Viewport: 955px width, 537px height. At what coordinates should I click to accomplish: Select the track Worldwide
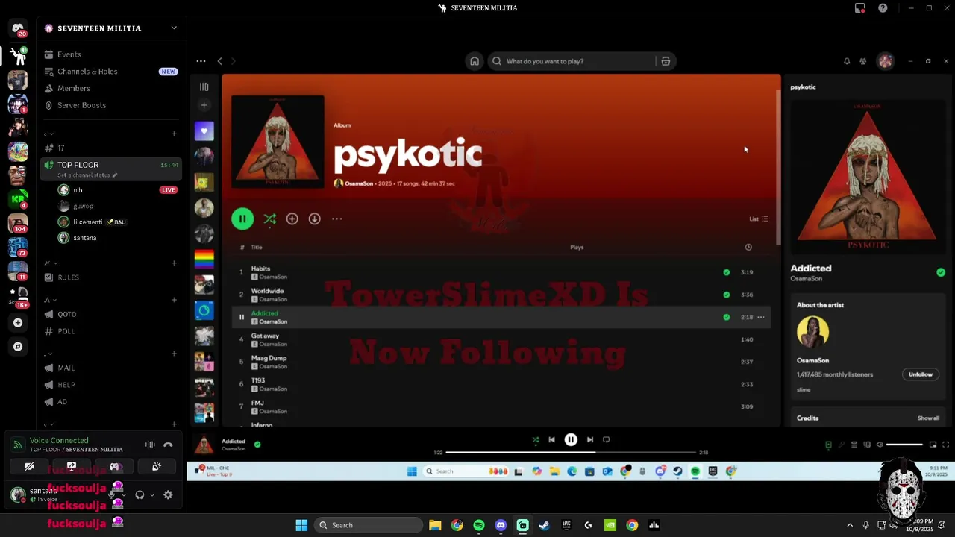point(267,291)
